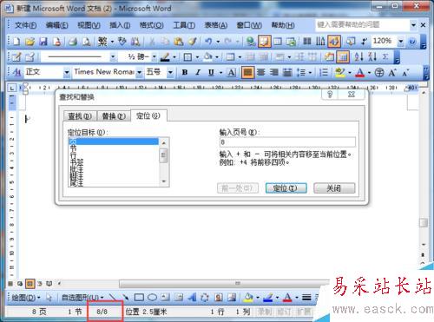Click the table Eraser icon
Screen dimensions: 434x322
pyautogui.click(x=30, y=57)
